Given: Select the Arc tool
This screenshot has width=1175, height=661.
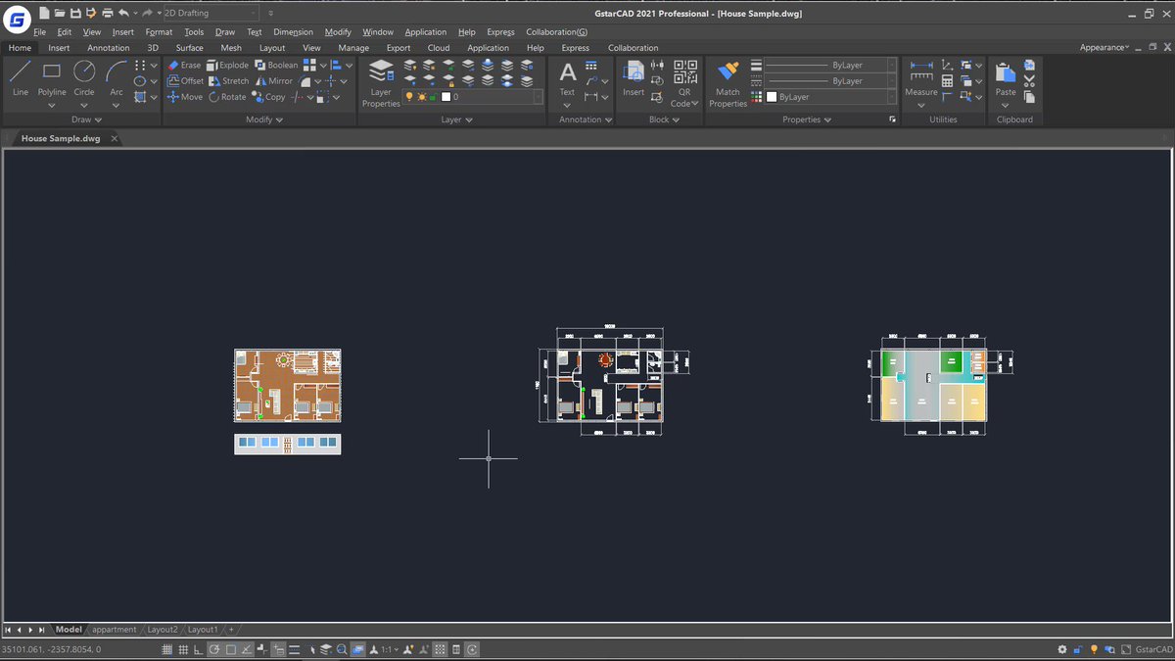Looking at the screenshot, I should click(x=117, y=78).
